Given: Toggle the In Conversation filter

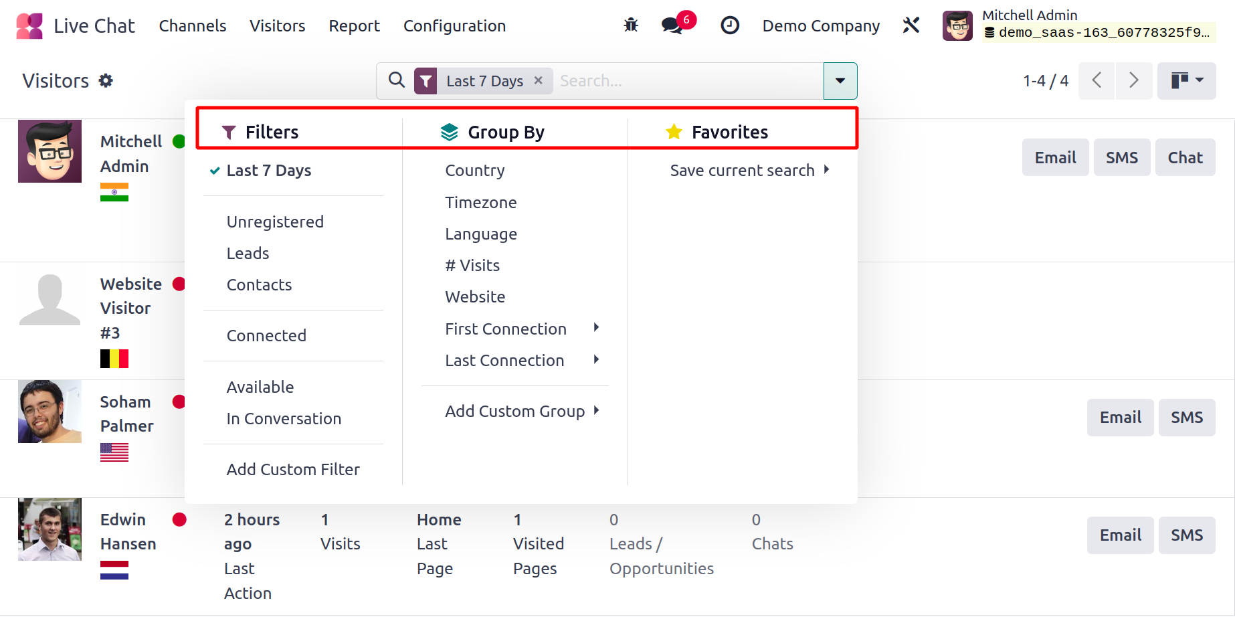Looking at the screenshot, I should pyautogui.click(x=284, y=419).
